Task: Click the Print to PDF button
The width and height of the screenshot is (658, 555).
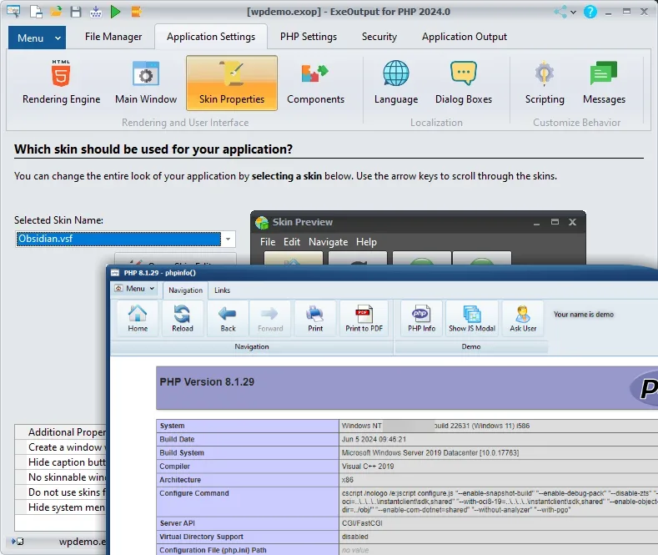Action: coord(364,318)
